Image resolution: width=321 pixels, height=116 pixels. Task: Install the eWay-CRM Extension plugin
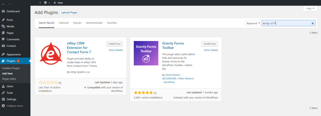(x=114, y=44)
